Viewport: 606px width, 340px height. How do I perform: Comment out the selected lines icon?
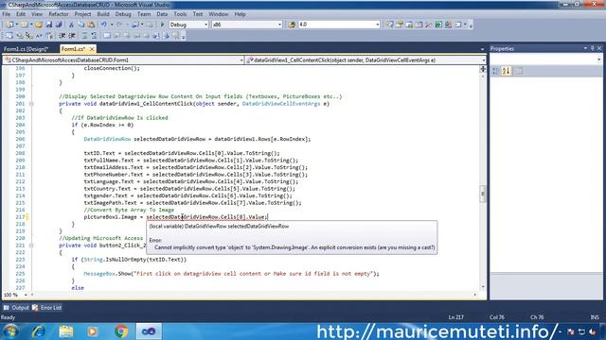click(84, 36)
